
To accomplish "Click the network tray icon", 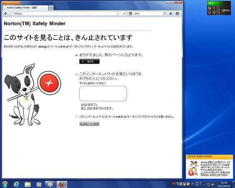I will (x=208, y=184).
